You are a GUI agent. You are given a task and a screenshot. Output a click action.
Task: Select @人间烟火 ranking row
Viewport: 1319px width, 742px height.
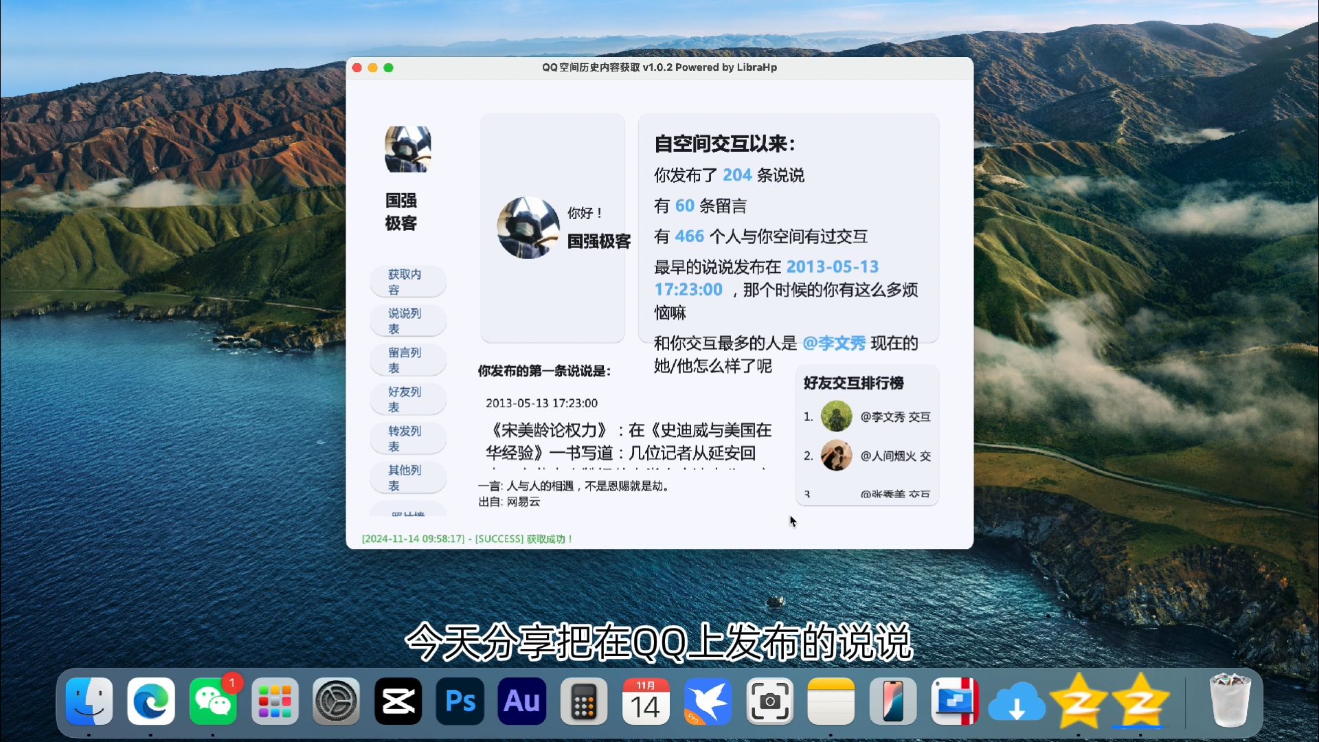click(x=868, y=456)
